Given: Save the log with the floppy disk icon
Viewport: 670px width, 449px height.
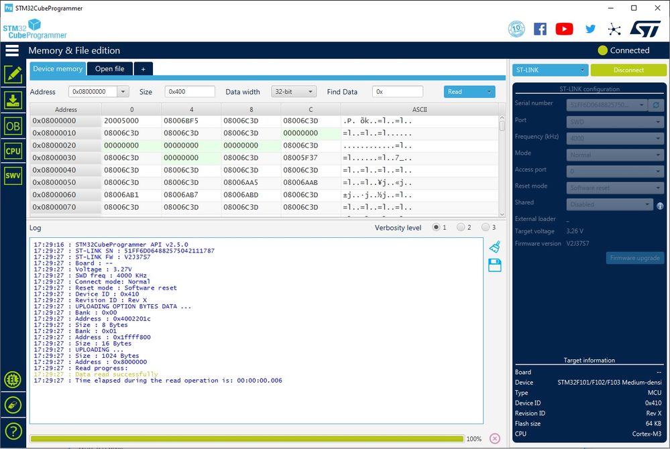Looking at the screenshot, I should 495,265.
